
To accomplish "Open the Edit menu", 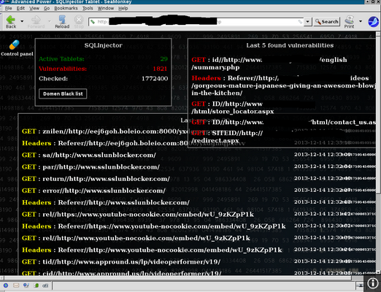I will click(20, 8).
